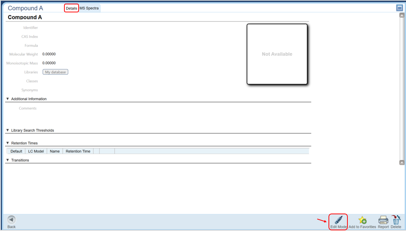This screenshot has width=406, height=231.
Task: Click the Name column header in Retention Times
Action: pyautogui.click(x=55, y=151)
